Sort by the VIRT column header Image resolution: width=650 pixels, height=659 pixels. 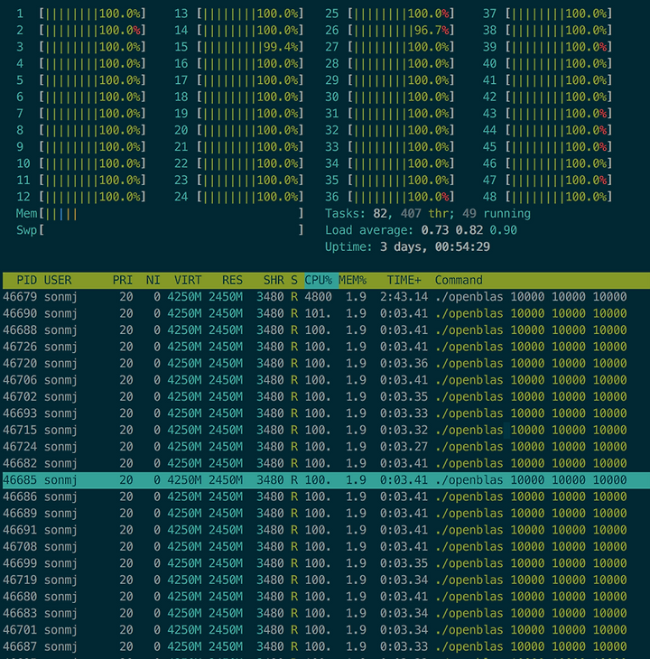[188, 281]
